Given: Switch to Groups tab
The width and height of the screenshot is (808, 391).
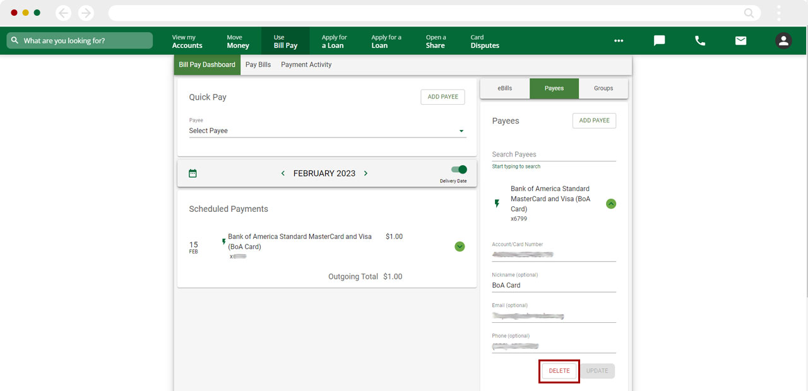Looking at the screenshot, I should coord(603,88).
